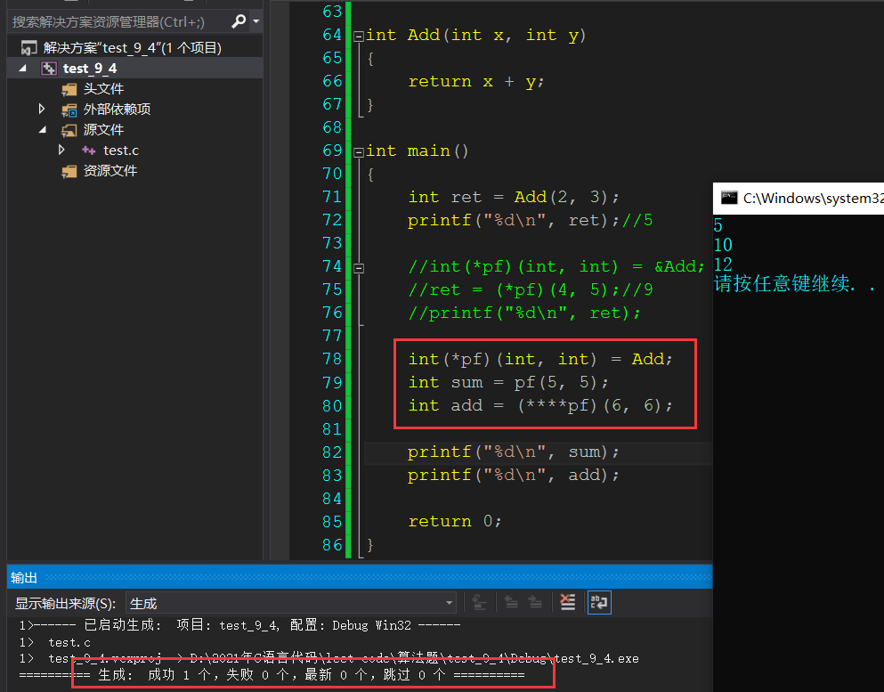Click console output line "5"
The height and width of the screenshot is (692, 884).
(x=718, y=225)
